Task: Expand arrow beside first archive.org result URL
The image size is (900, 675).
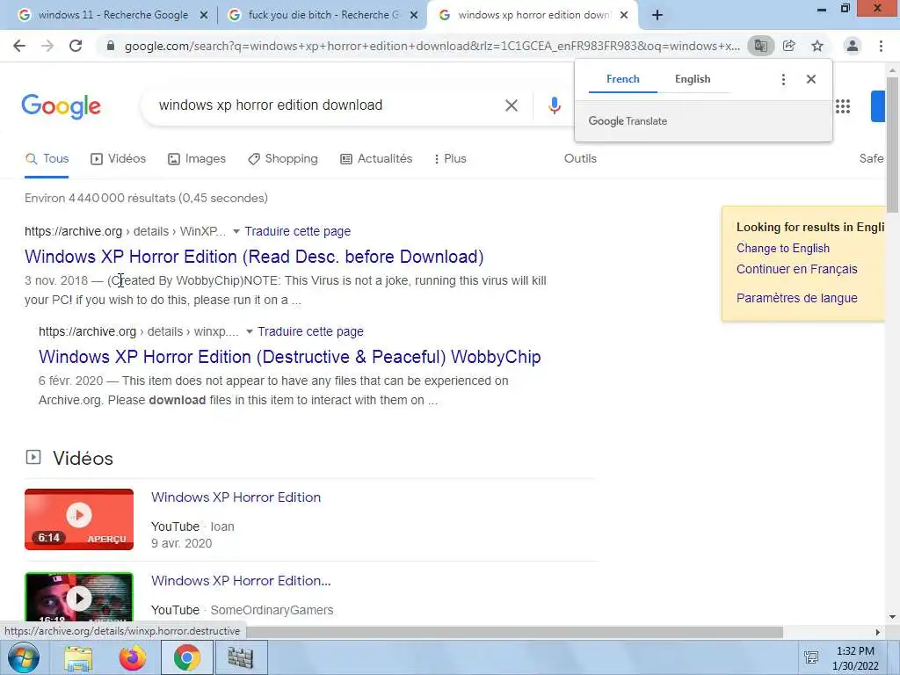Action: (x=236, y=231)
